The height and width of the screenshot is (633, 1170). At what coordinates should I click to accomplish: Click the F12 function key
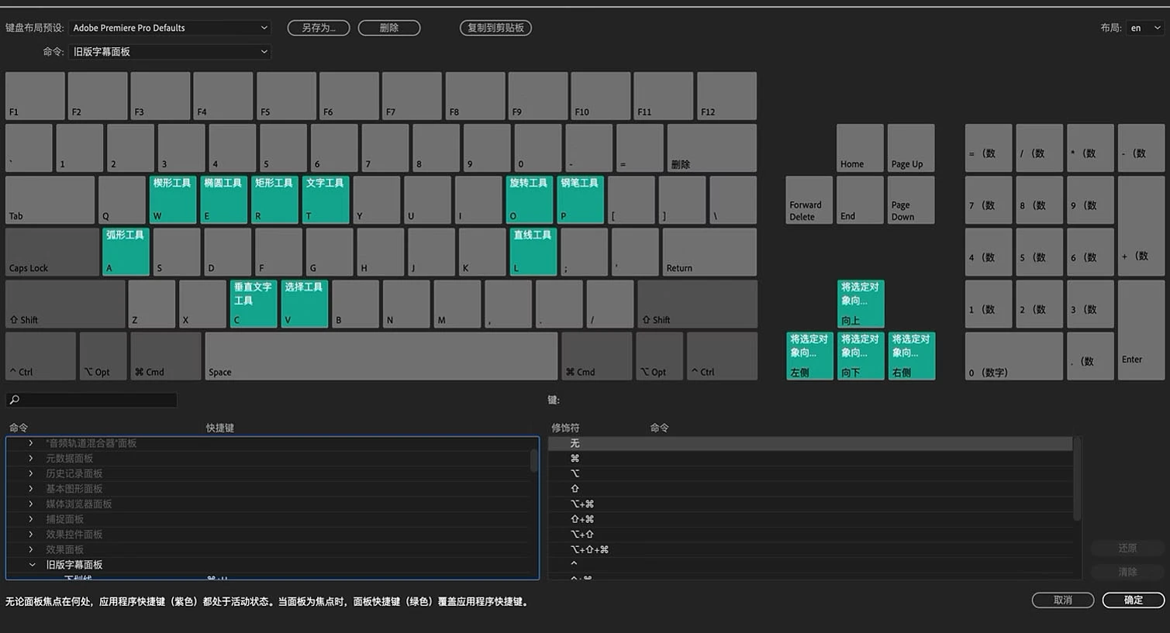click(x=727, y=96)
